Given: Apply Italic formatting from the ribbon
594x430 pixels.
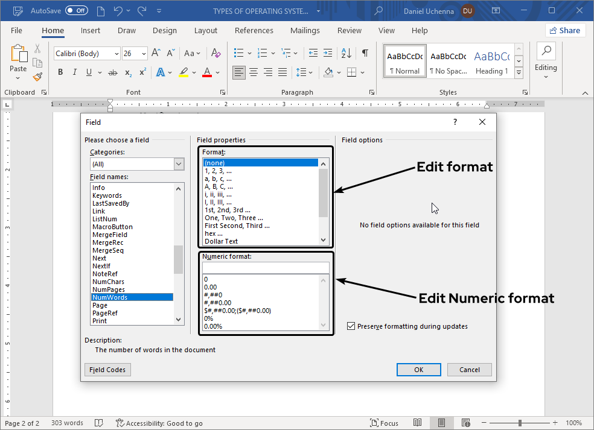Looking at the screenshot, I should coord(75,72).
